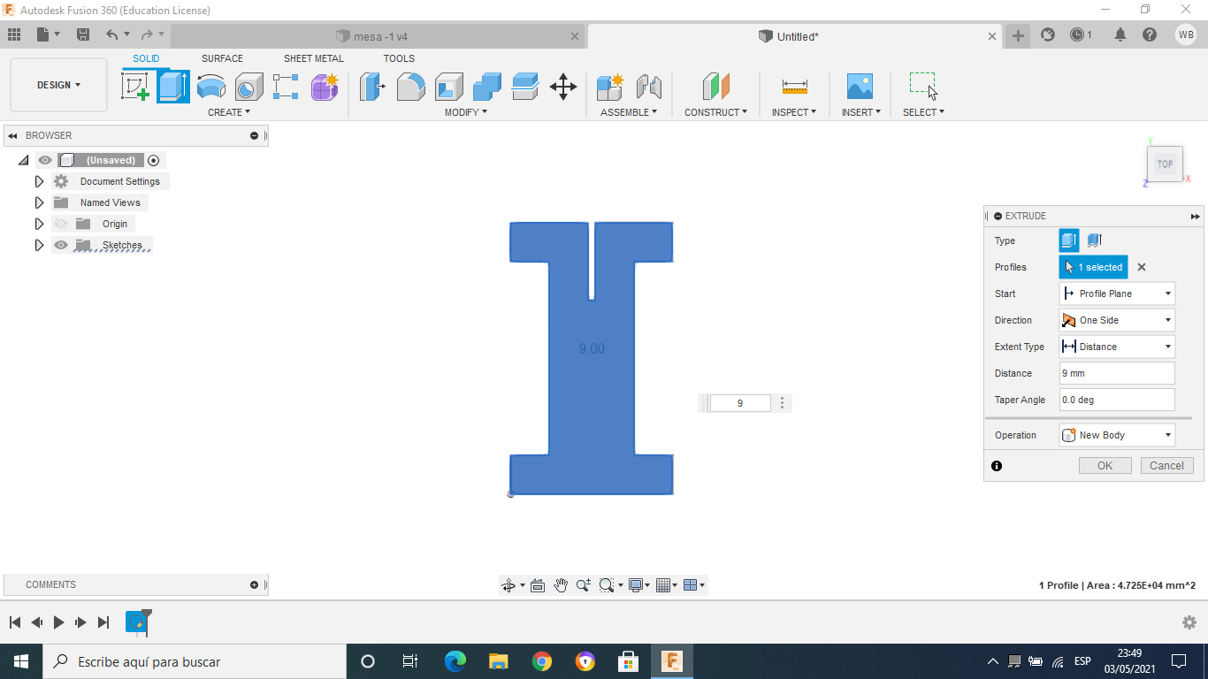Open the DESIGN workspace dropdown
The width and height of the screenshot is (1208, 679).
(58, 85)
